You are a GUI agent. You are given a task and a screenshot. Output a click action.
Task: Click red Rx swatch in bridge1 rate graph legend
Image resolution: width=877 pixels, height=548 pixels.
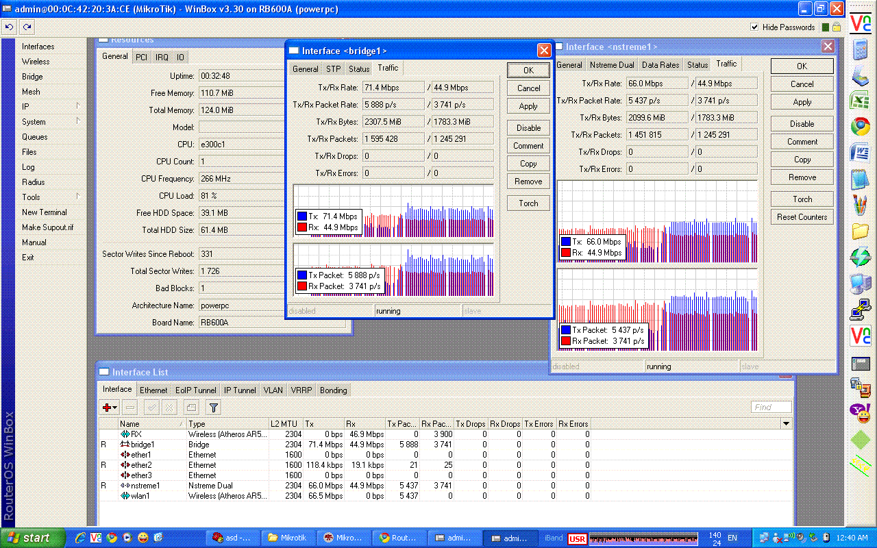pos(302,227)
